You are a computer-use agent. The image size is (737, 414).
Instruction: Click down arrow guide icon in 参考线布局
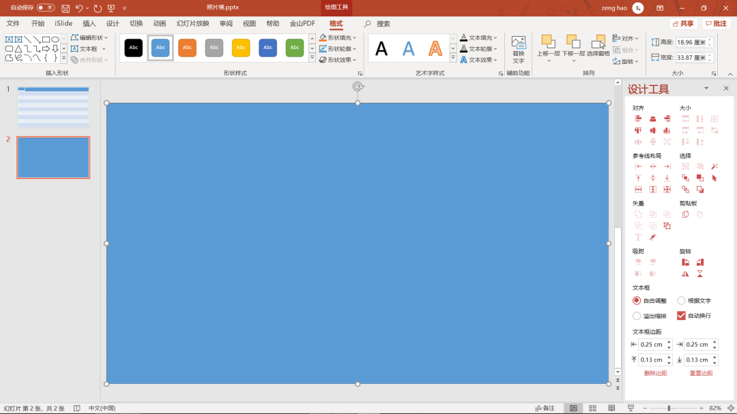pyautogui.click(x=667, y=178)
